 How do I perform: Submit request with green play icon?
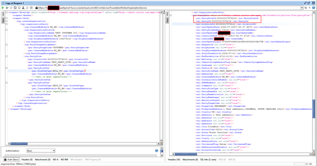(x=3, y=8)
